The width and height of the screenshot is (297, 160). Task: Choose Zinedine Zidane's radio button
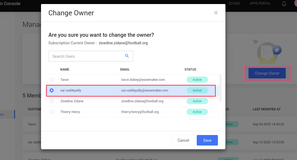(x=51, y=101)
